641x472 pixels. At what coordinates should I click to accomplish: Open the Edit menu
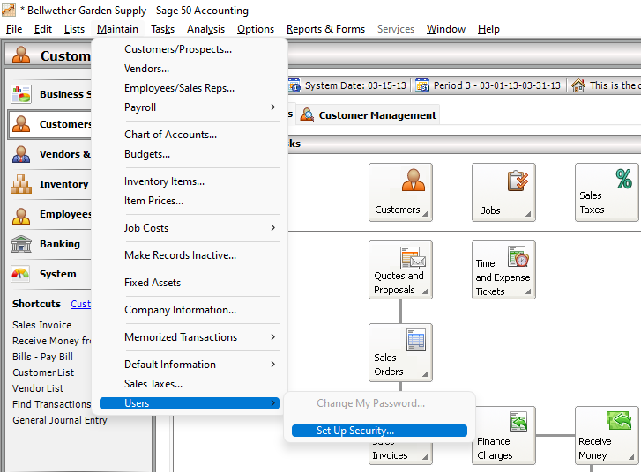pos(43,29)
